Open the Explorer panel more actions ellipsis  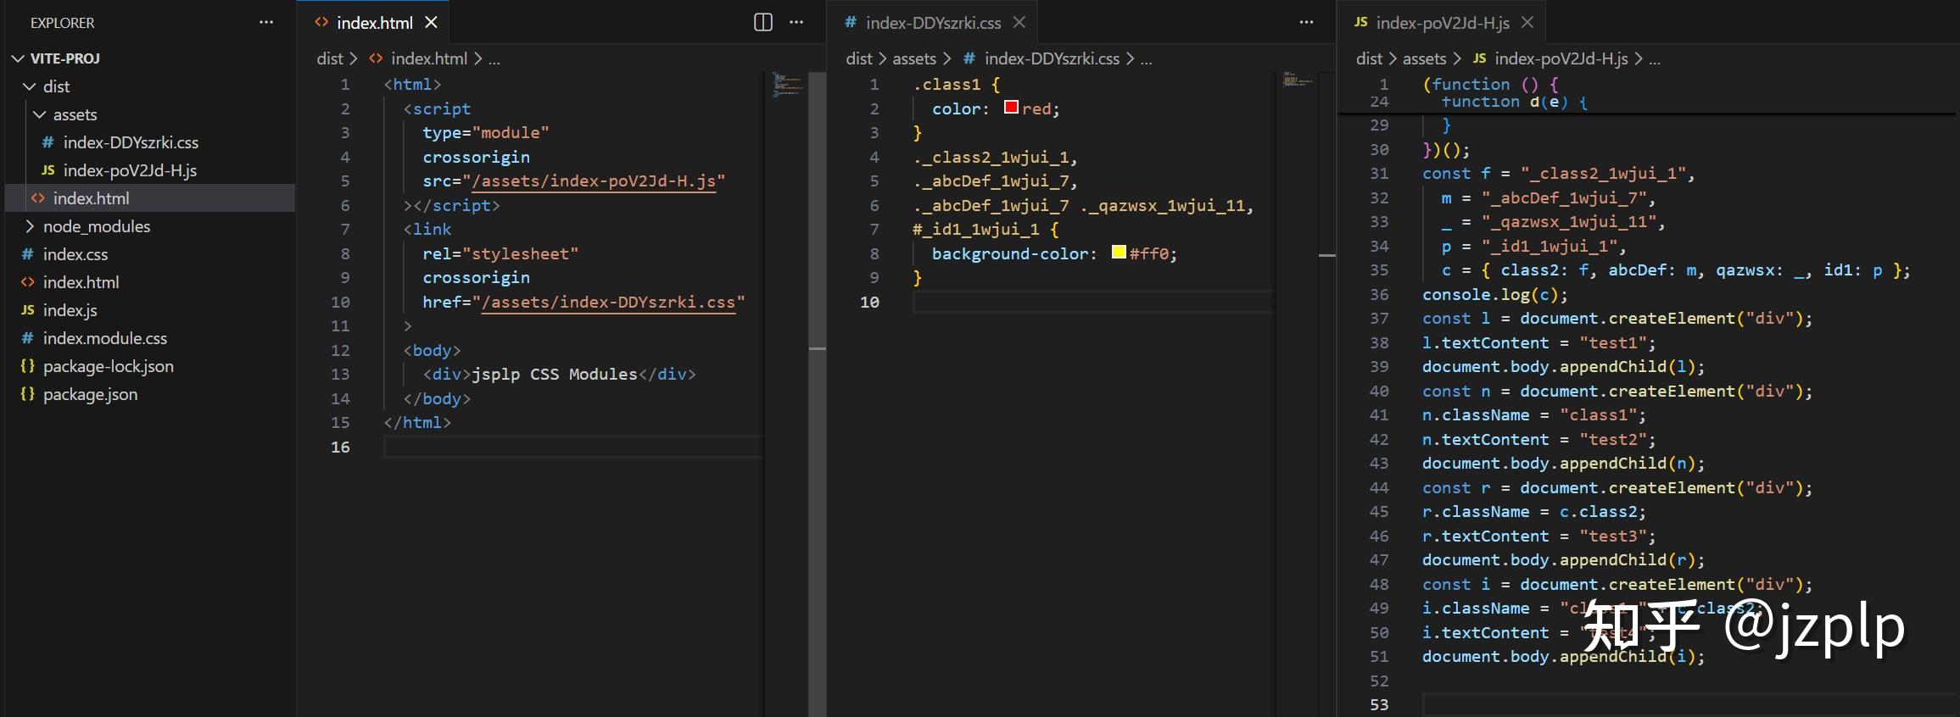[x=266, y=23]
